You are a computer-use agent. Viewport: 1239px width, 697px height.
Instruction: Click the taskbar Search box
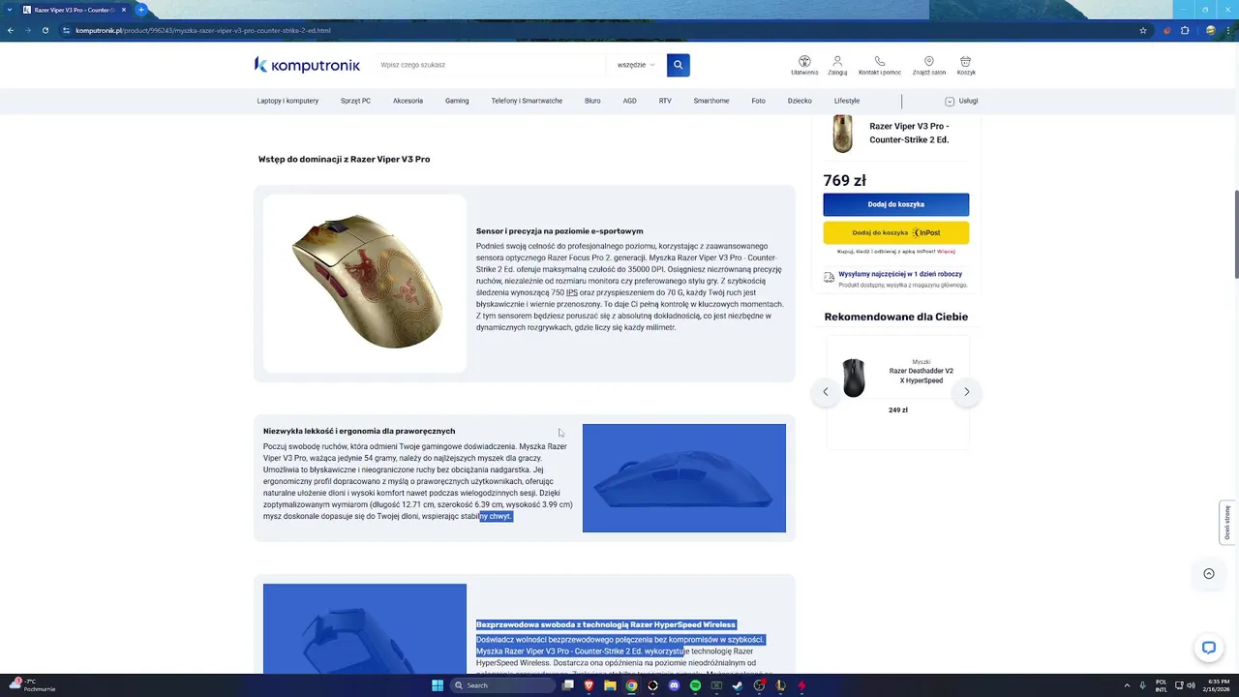[x=503, y=685]
